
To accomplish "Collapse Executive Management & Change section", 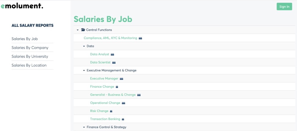I will [x=84, y=71].
